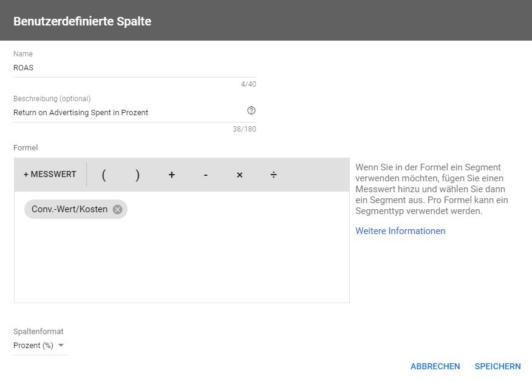Open the + MESSWERT metric picker

pyautogui.click(x=50, y=175)
